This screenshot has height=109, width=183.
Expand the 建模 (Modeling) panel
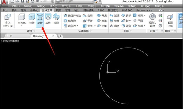pyautogui.click(x=31, y=31)
